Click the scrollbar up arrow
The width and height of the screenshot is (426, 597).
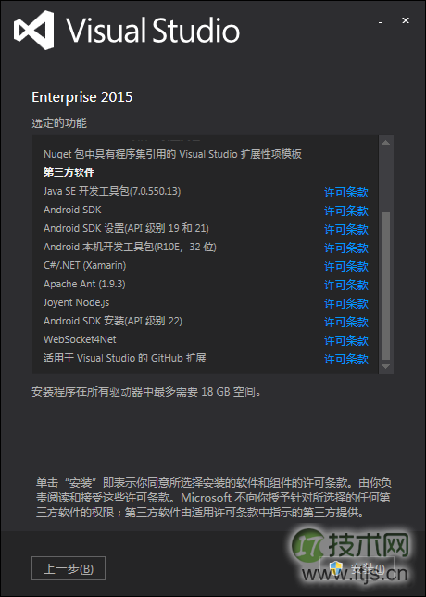[x=385, y=143]
